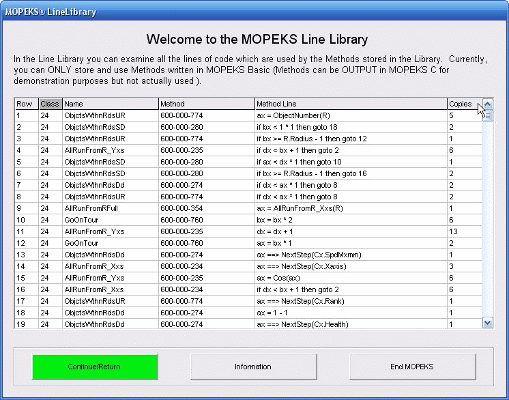Image resolution: width=509 pixels, height=400 pixels.
Task: Click method 600-000-274 in row 18
Action: (x=207, y=313)
